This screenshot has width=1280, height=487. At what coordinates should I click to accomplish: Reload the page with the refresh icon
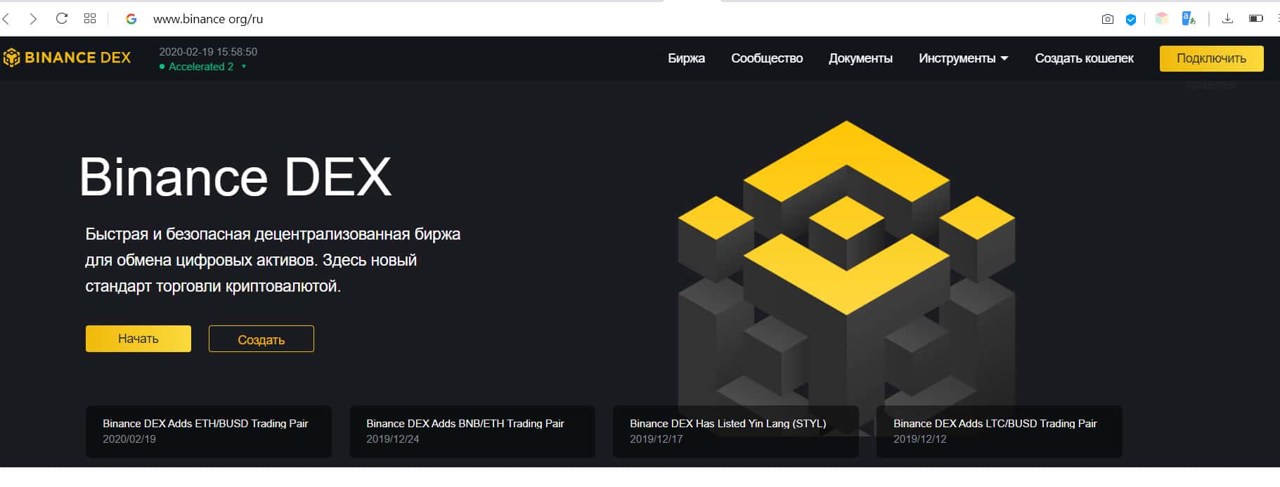[62, 18]
